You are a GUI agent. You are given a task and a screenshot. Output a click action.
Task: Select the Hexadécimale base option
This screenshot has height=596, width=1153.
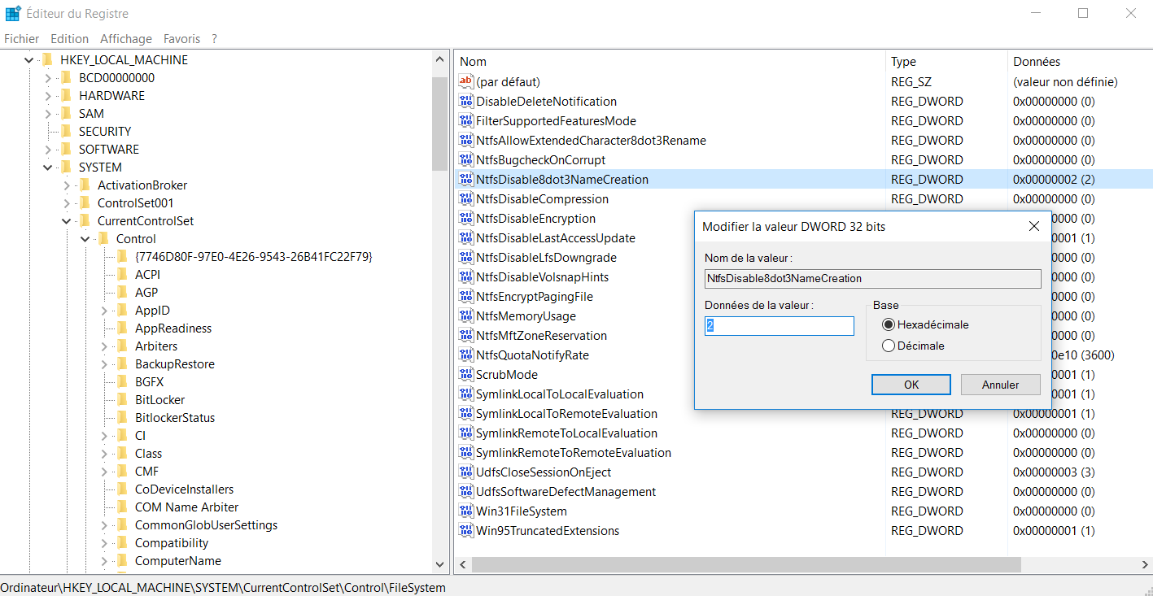pos(889,324)
